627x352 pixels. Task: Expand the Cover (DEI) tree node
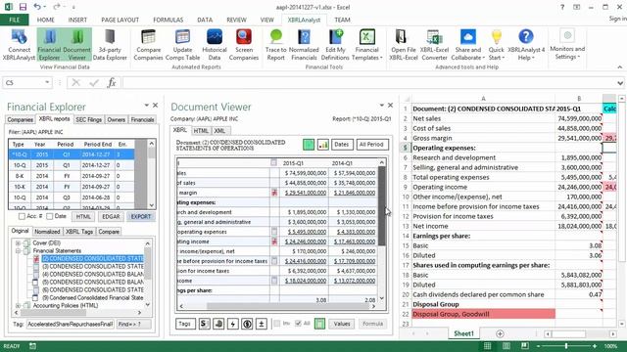[x=18, y=243]
